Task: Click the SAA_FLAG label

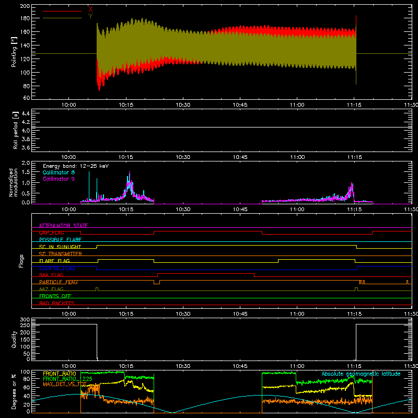Action: [51, 275]
